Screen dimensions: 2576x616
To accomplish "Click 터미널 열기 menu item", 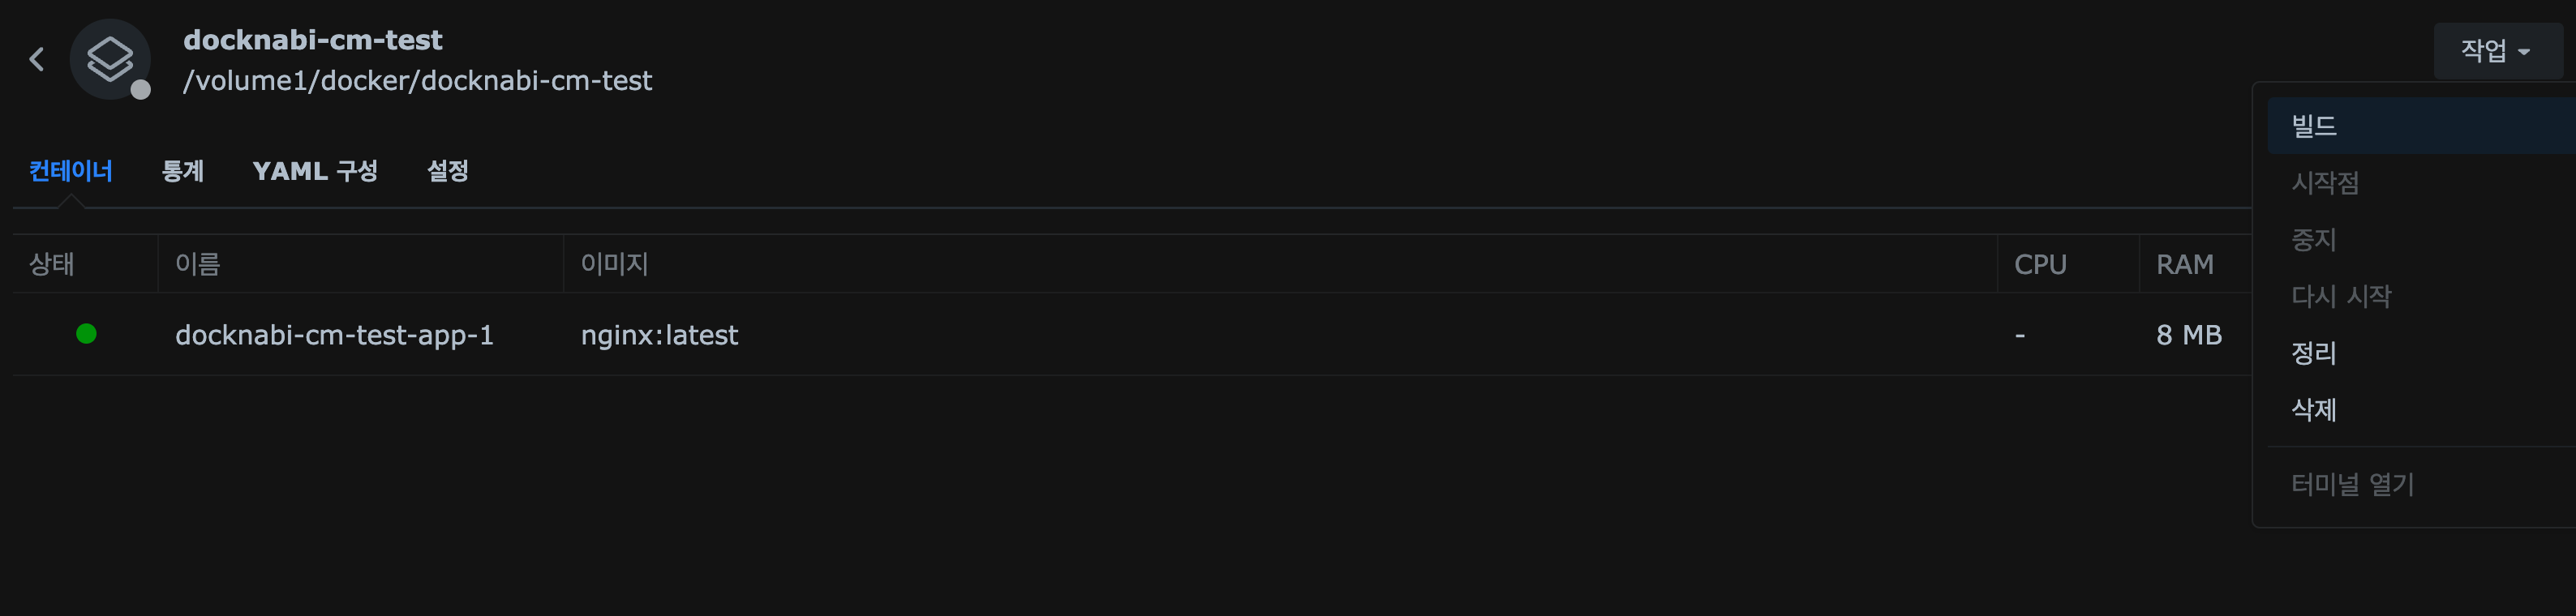I will 2352,485.
